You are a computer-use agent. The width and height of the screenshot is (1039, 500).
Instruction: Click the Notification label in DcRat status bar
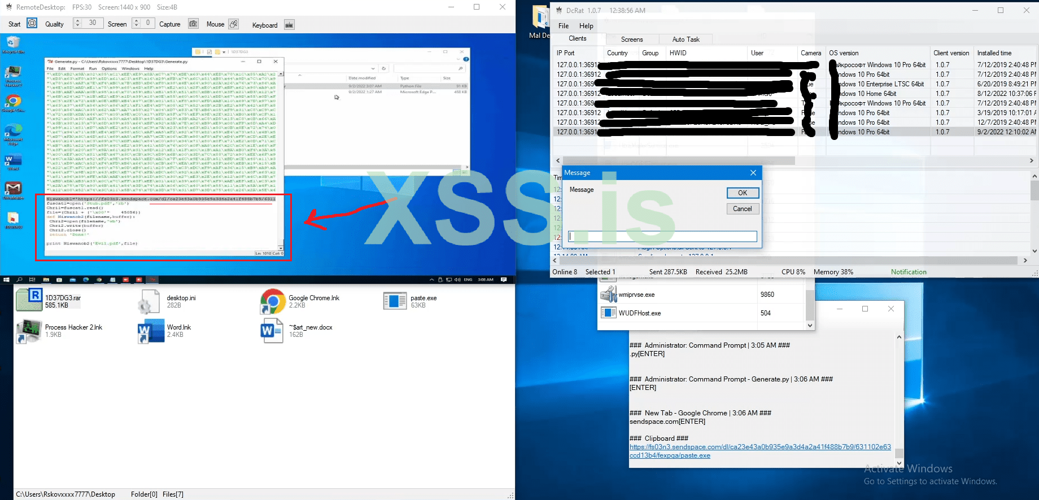click(x=909, y=272)
